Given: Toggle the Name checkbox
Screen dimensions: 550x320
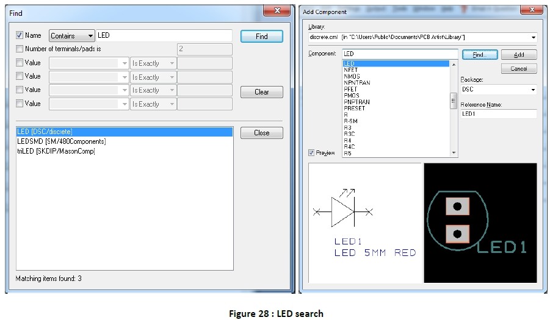Looking at the screenshot, I should point(20,36).
